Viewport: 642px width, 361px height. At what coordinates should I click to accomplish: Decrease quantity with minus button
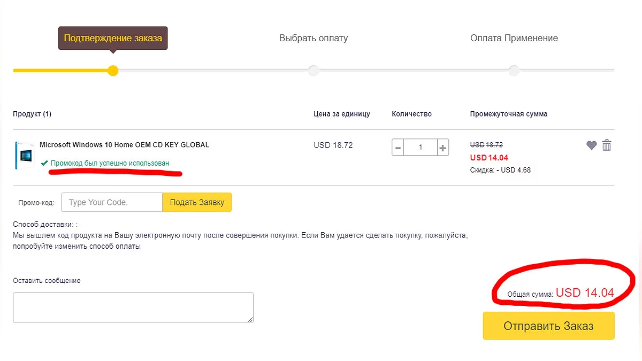(x=398, y=148)
